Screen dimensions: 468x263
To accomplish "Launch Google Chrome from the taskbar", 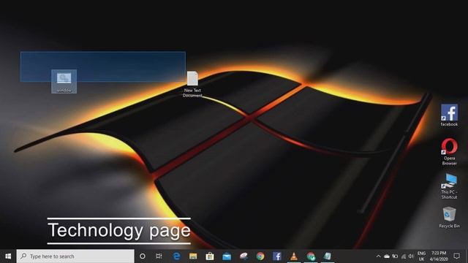I will click(260, 256).
